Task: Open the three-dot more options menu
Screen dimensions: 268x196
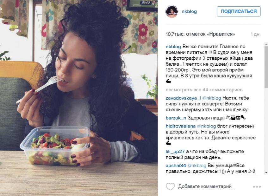Action: pyautogui.click(x=257, y=187)
